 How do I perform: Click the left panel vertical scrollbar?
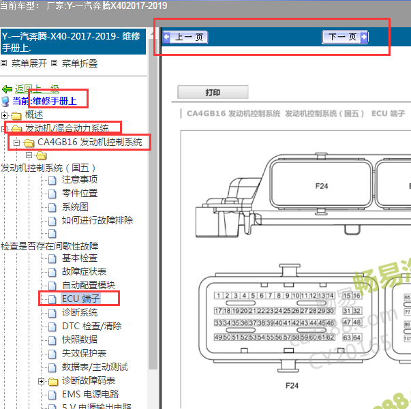[x=152, y=204]
